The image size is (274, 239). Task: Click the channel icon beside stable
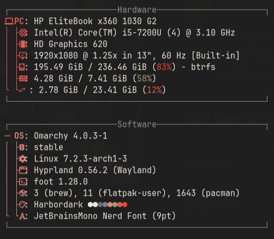coord(22,147)
